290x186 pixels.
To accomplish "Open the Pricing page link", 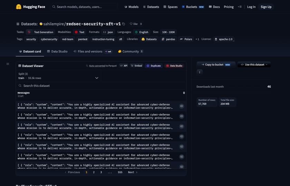I will point(229,7).
